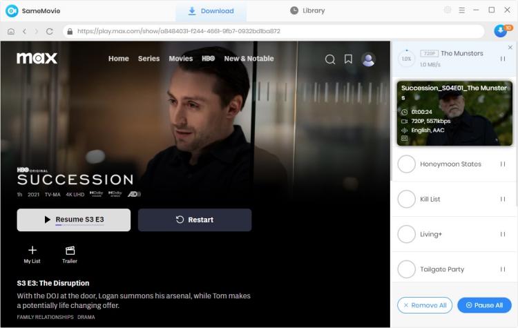Open New & Notable section

(x=249, y=59)
